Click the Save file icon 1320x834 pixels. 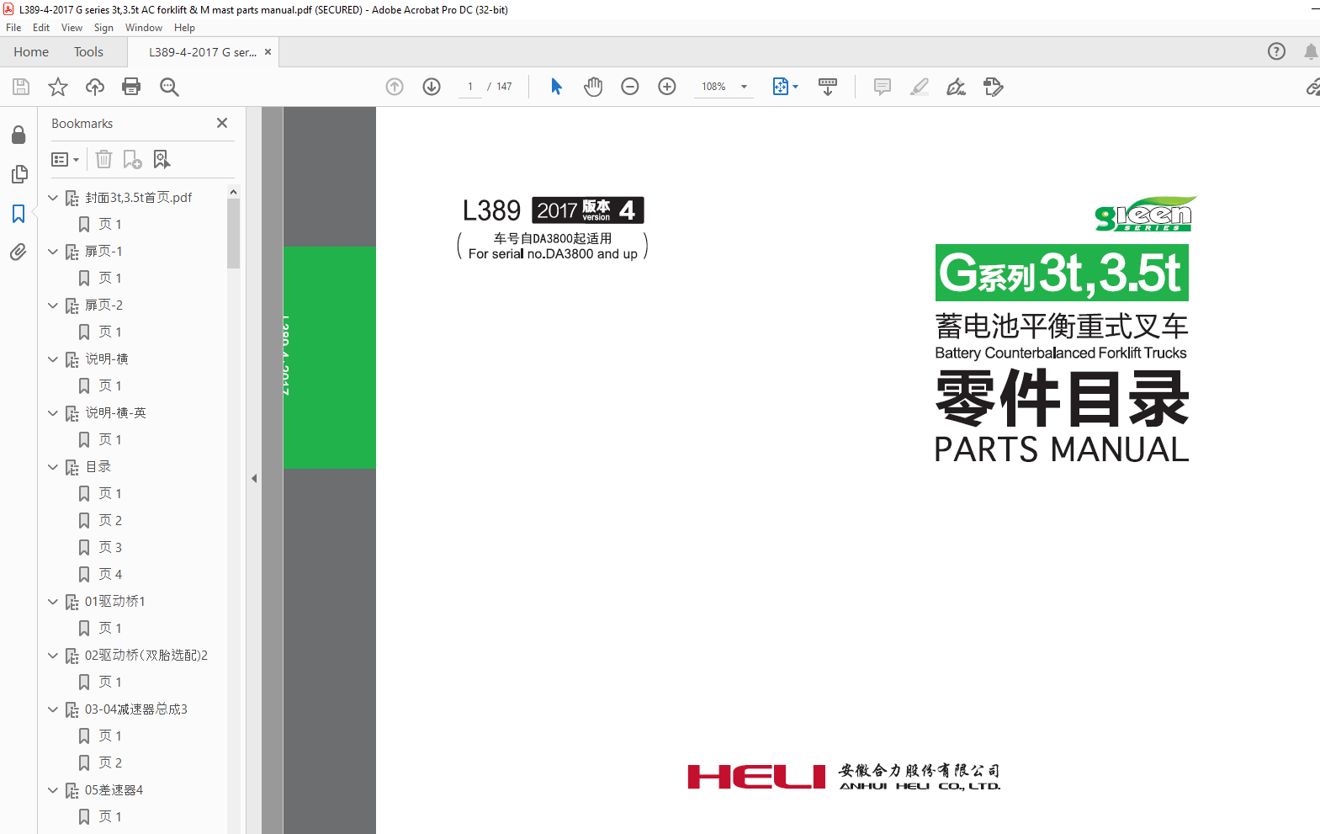pos(21,87)
